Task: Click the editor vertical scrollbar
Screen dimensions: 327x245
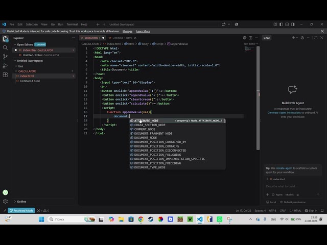Action: click(x=258, y=98)
